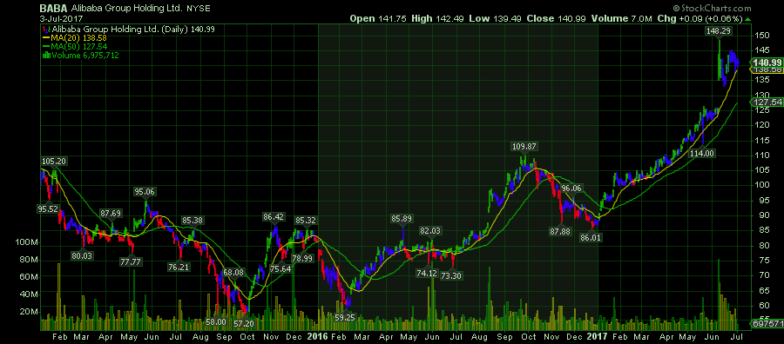Click the 86.01 low price marker

pos(591,238)
